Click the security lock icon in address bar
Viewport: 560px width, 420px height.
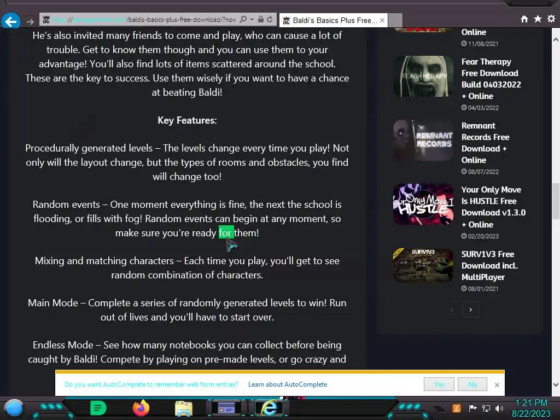[261, 19]
